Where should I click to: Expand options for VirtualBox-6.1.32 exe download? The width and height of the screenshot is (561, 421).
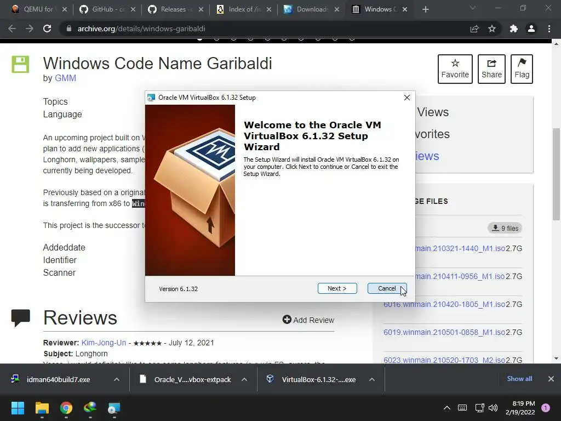(x=372, y=379)
